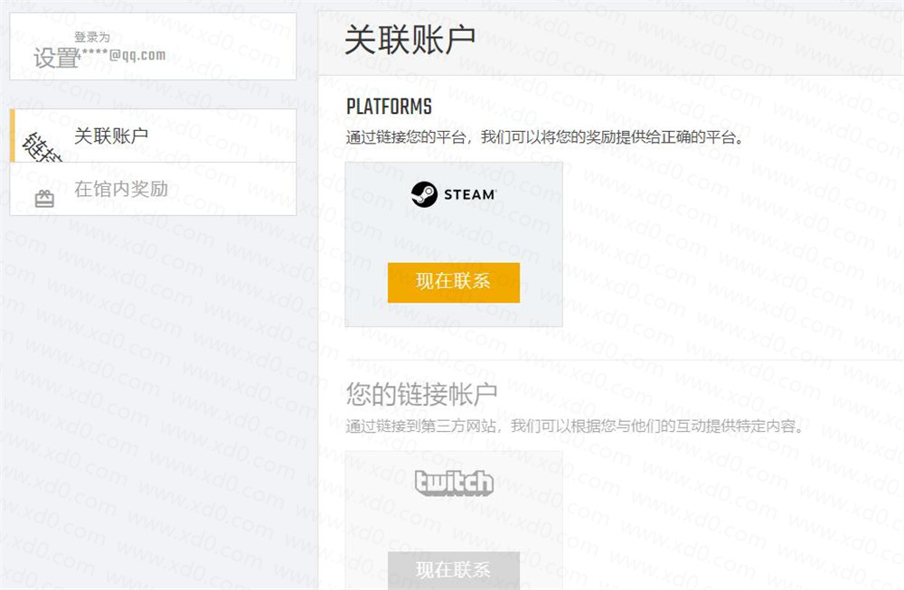This screenshot has height=590, width=904.
Task: Click the 您的链接帐户 heading
Action: coord(421,394)
